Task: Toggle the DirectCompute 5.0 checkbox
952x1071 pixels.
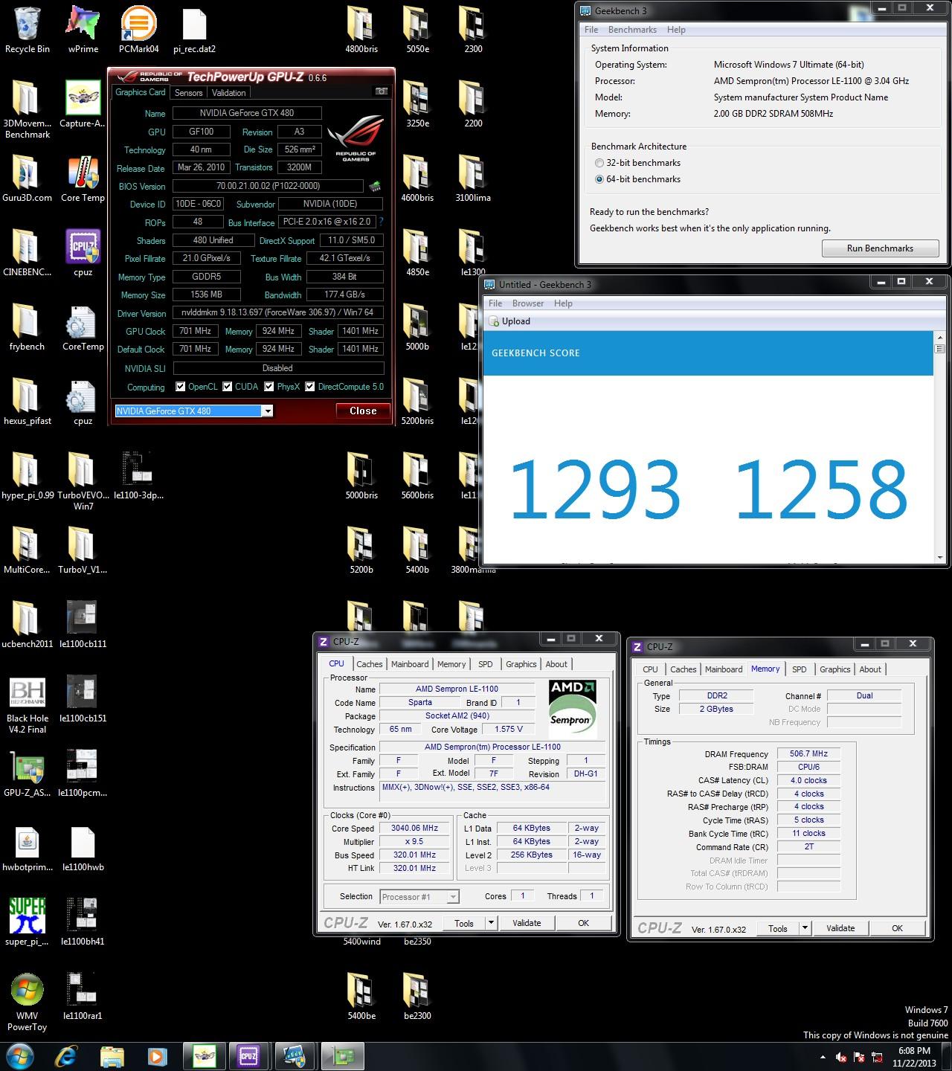Action: pyautogui.click(x=309, y=387)
